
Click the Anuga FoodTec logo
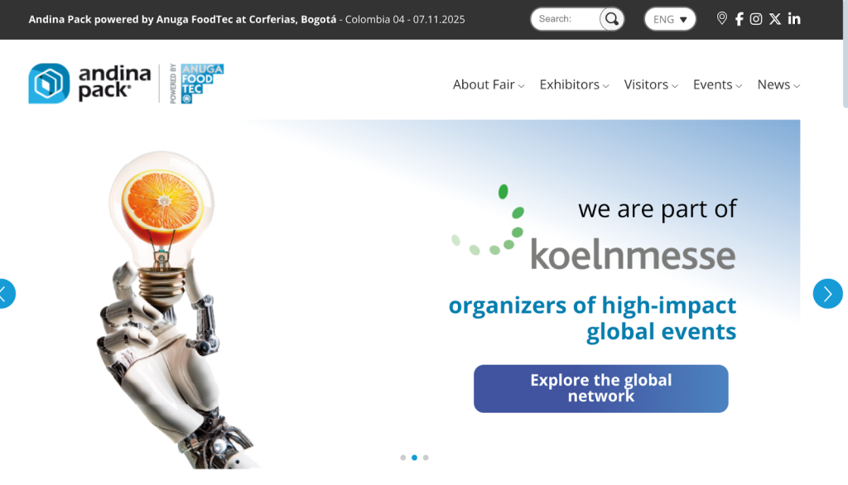click(197, 84)
